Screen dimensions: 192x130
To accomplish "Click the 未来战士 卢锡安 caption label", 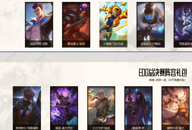I will coord(150,44).
